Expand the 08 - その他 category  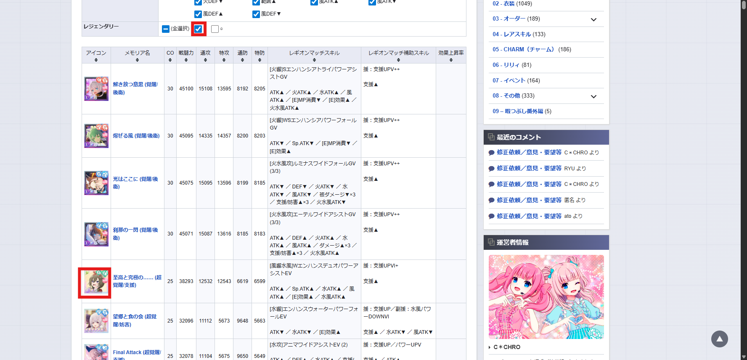593,96
